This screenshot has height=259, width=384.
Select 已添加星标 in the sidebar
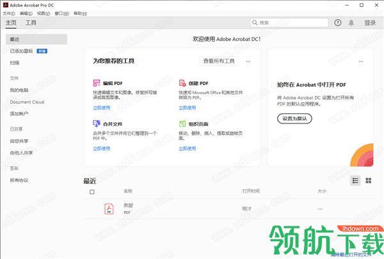click(21, 51)
